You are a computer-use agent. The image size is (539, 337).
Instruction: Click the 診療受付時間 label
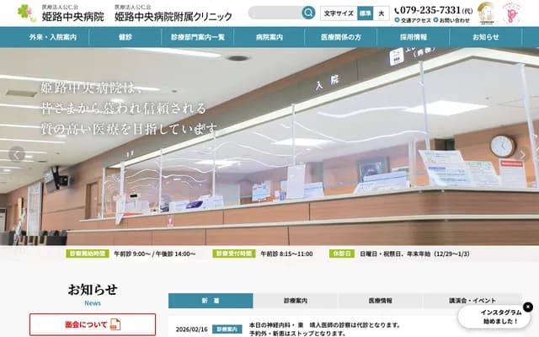click(234, 254)
